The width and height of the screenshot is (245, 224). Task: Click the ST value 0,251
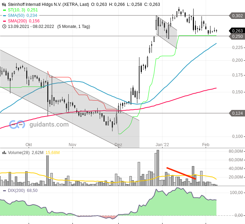32,10
